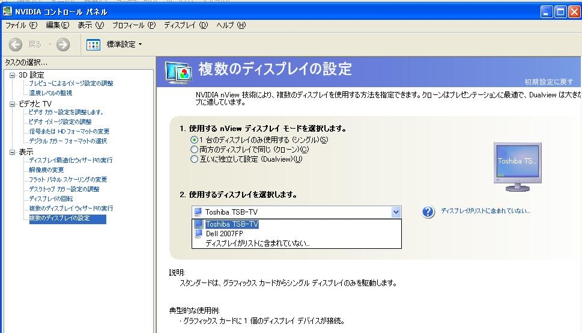Viewport: 582px width, 333px height.
Task: Select Dualview independent mode radio button
Action: [x=194, y=159]
